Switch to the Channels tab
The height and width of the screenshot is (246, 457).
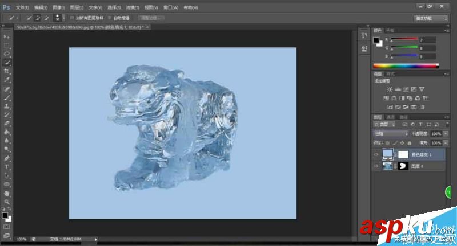tap(391, 117)
